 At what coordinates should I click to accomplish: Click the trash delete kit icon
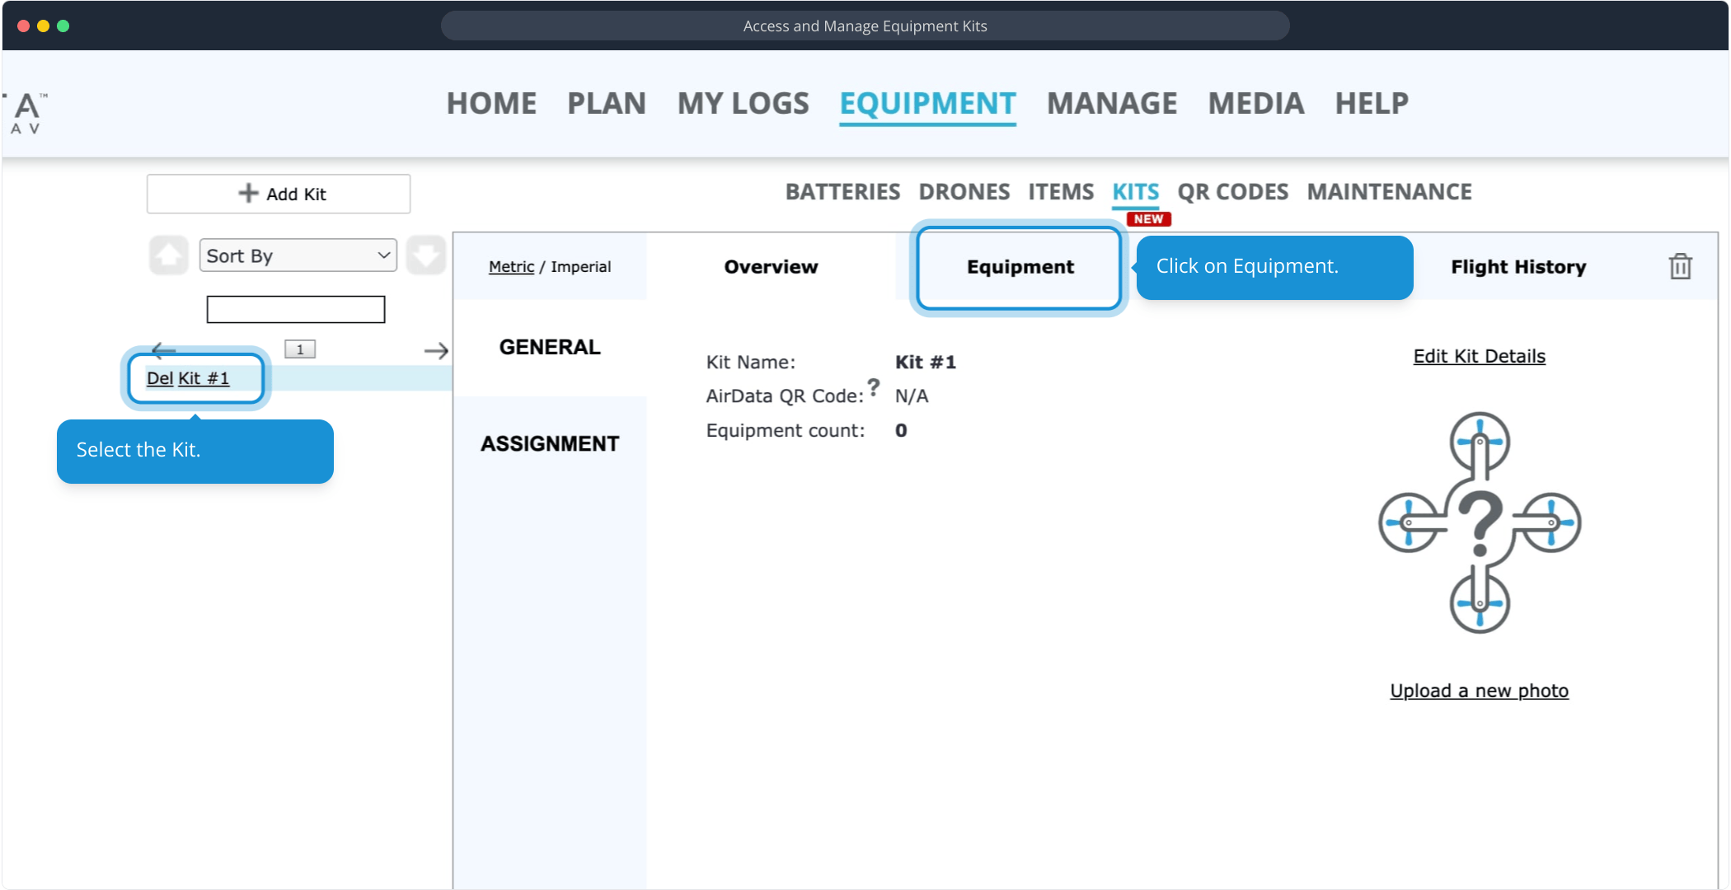pos(1680,266)
